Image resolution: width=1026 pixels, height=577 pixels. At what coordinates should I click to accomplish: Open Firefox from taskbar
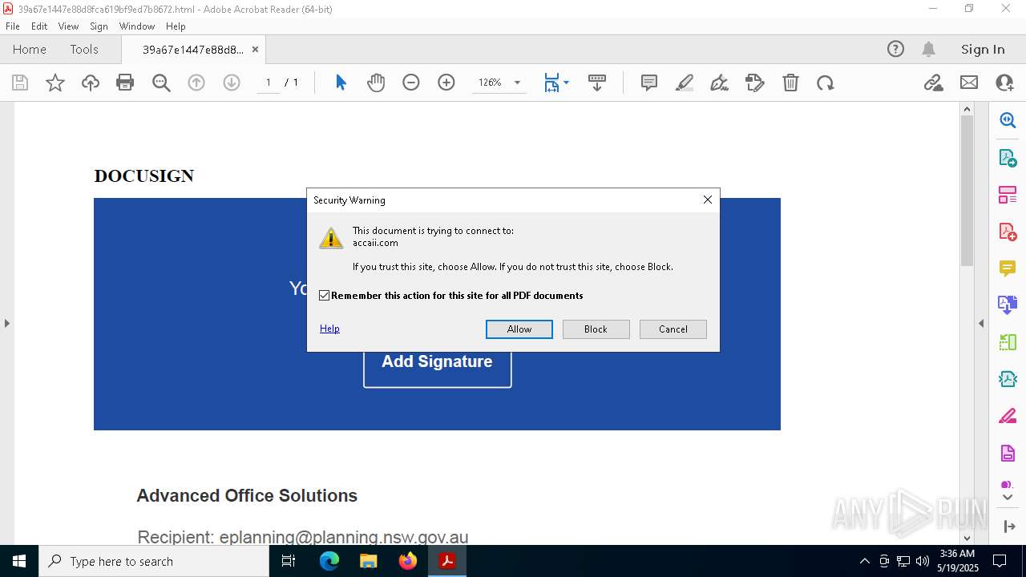point(408,561)
